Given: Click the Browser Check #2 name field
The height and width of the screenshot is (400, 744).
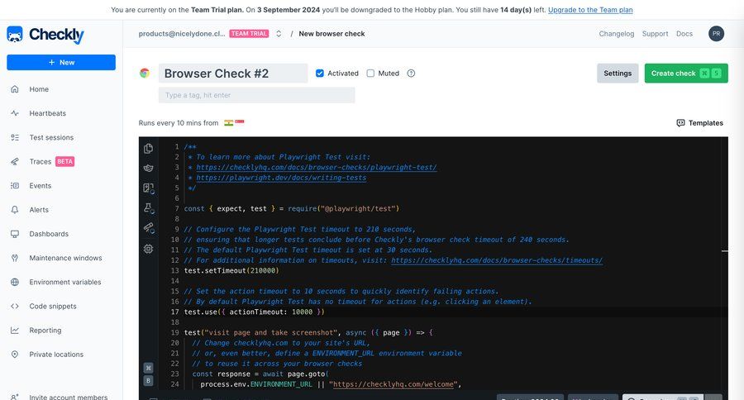Looking at the screenshot, I should [x=233, y=73].
